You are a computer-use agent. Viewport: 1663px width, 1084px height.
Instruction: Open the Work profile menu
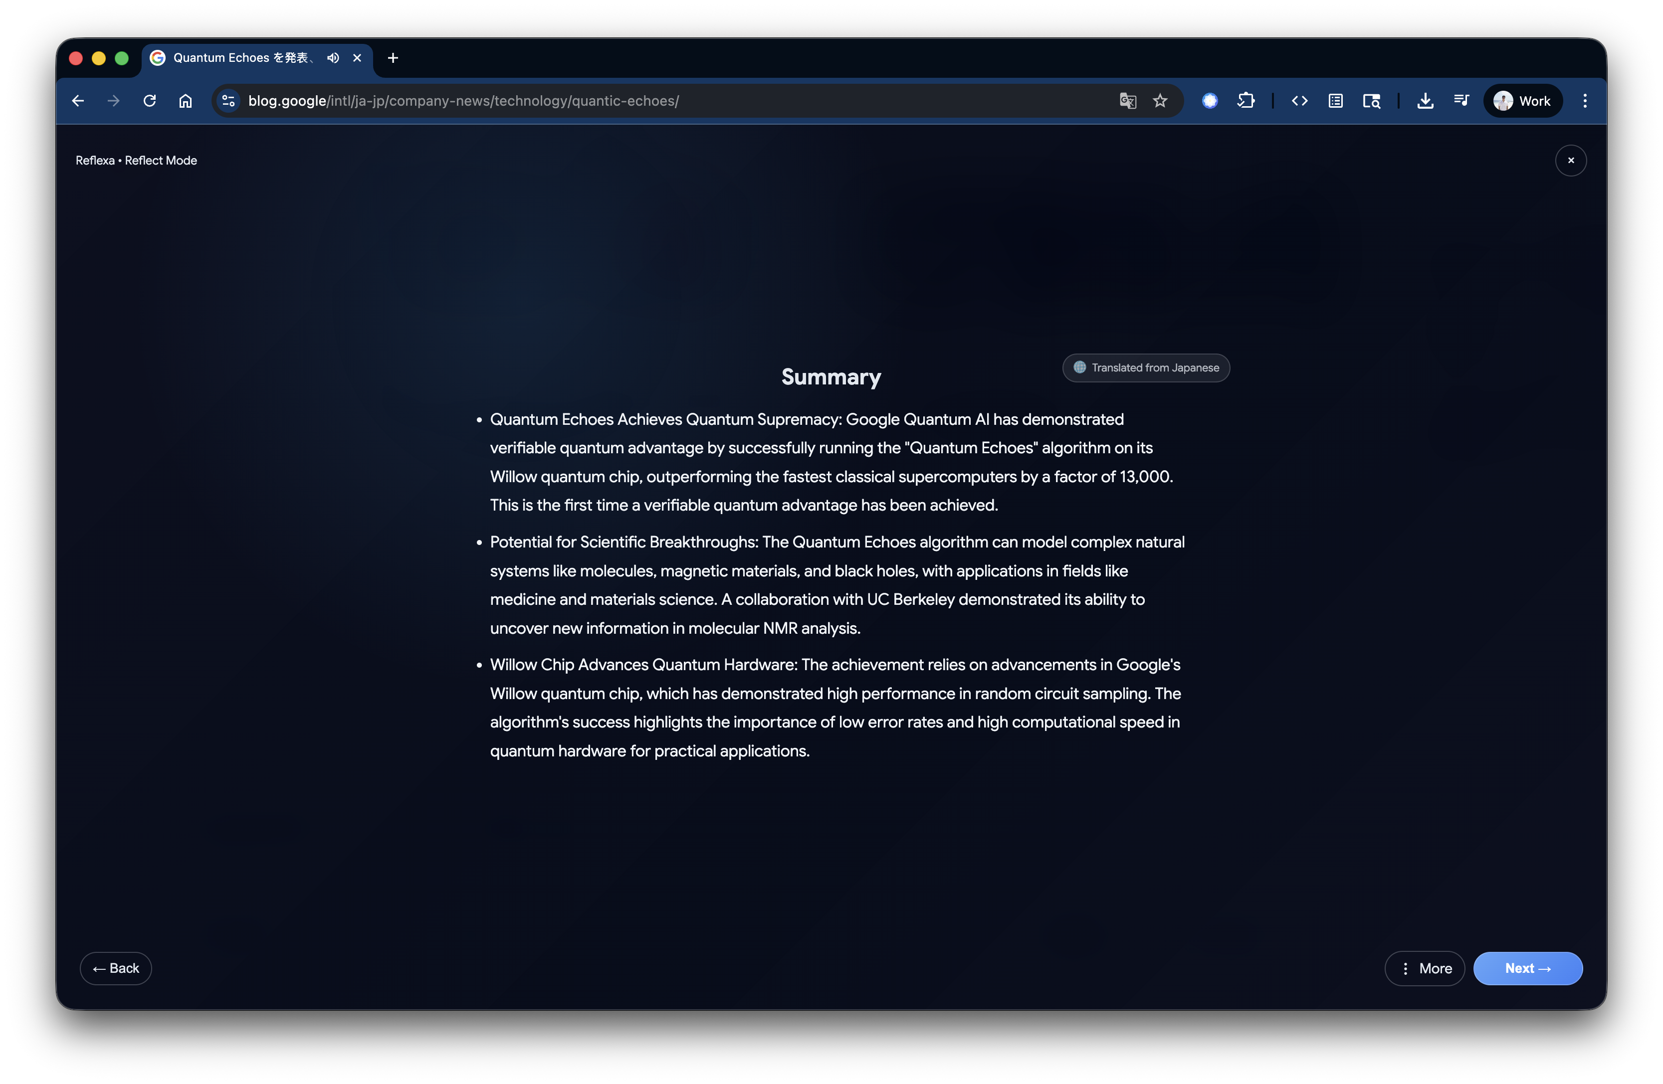[1522, 101]
